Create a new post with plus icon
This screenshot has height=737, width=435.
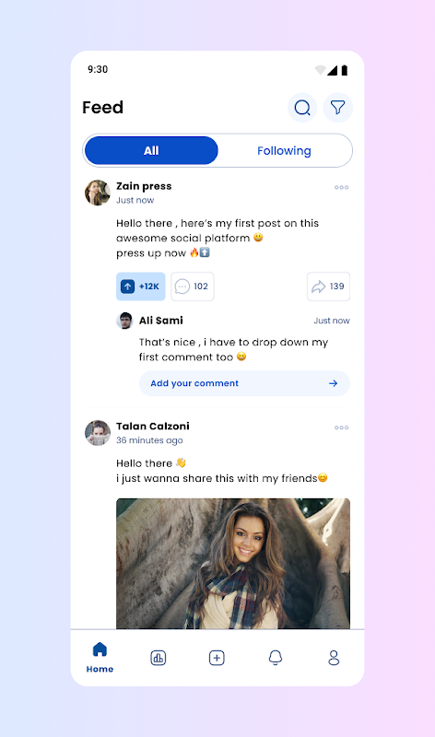(x=217, y=658)
